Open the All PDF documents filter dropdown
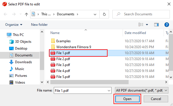Screen dimensions: 173x106 (x=141, y=90)
